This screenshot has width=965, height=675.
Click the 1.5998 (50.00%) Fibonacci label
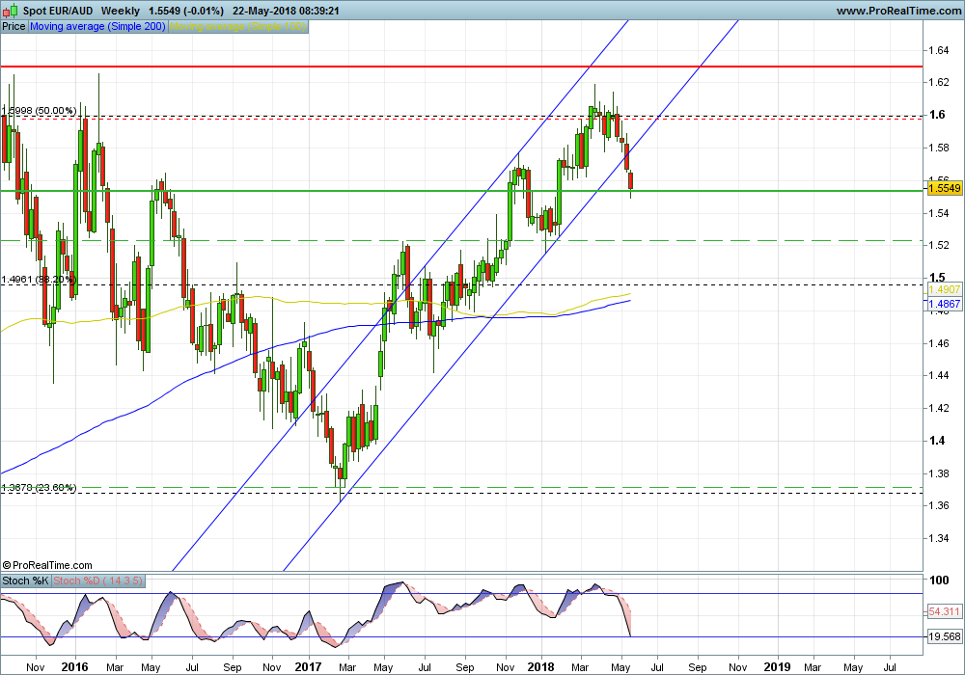click(40, 111)
